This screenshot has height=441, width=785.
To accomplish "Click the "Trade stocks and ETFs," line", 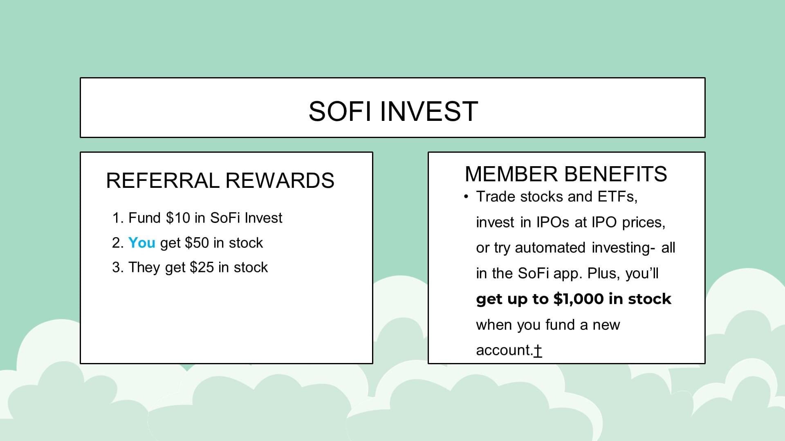I will coord(556,197).
